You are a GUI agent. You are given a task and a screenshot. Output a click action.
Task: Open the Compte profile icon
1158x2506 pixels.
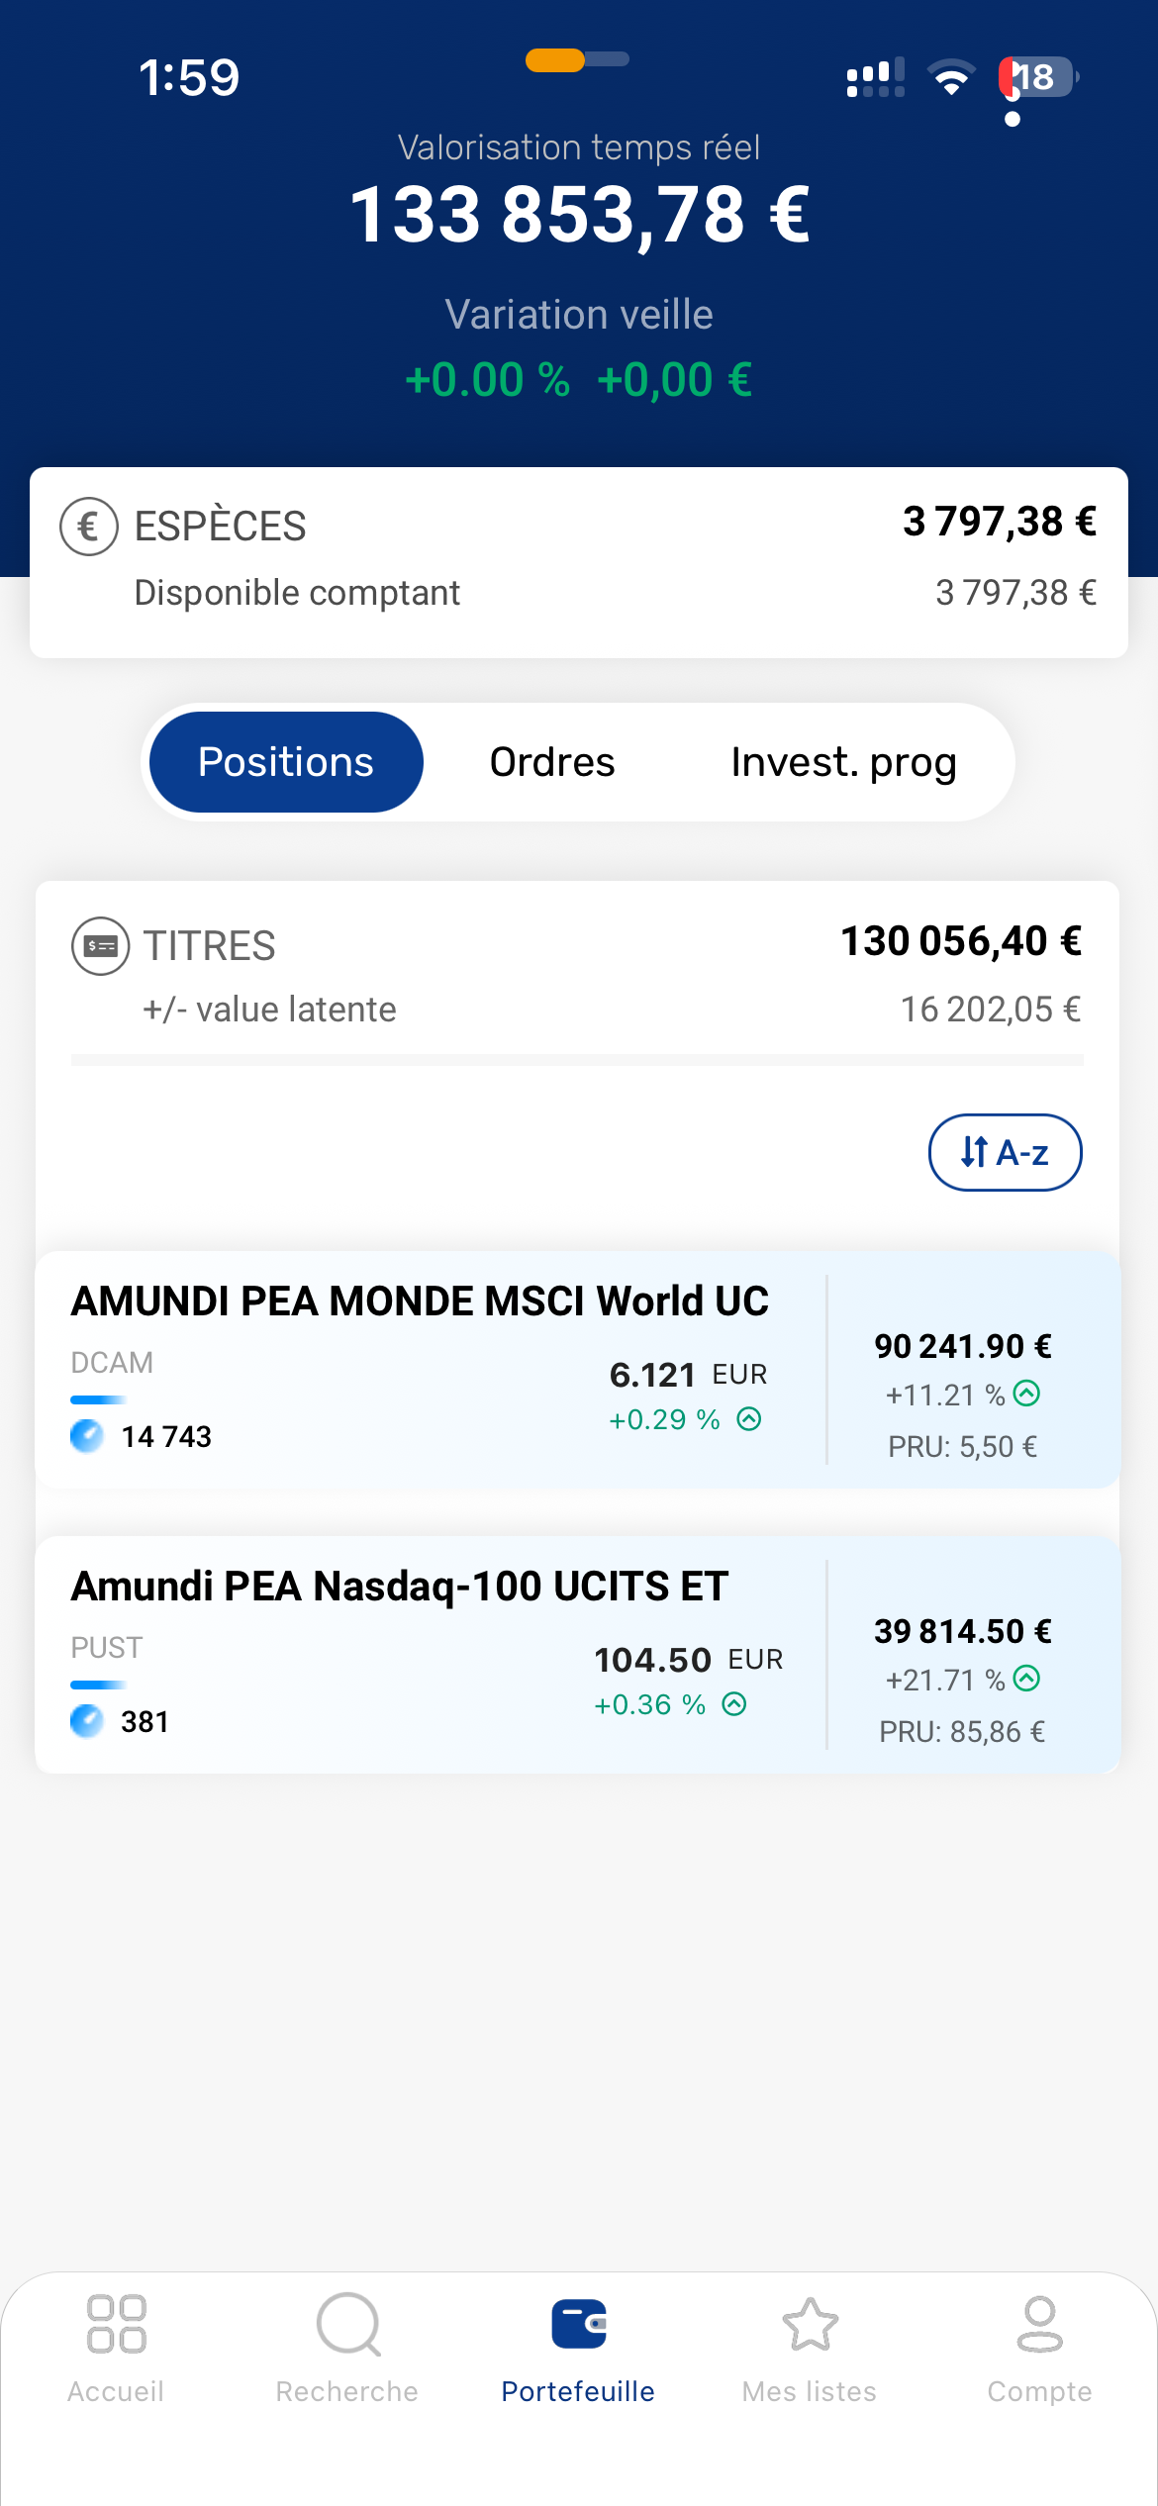(1039, 2324)
